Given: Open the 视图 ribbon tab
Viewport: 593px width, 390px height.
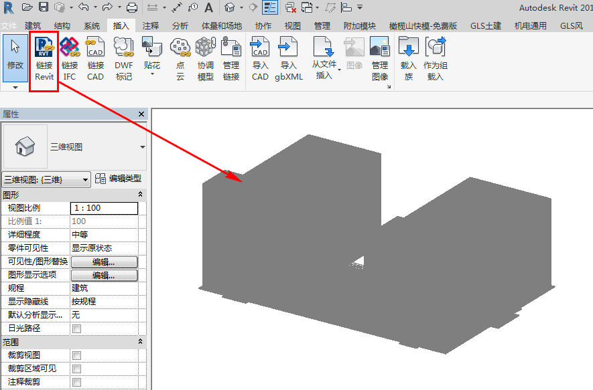Looking at the screenshot, I should [293, 25].
